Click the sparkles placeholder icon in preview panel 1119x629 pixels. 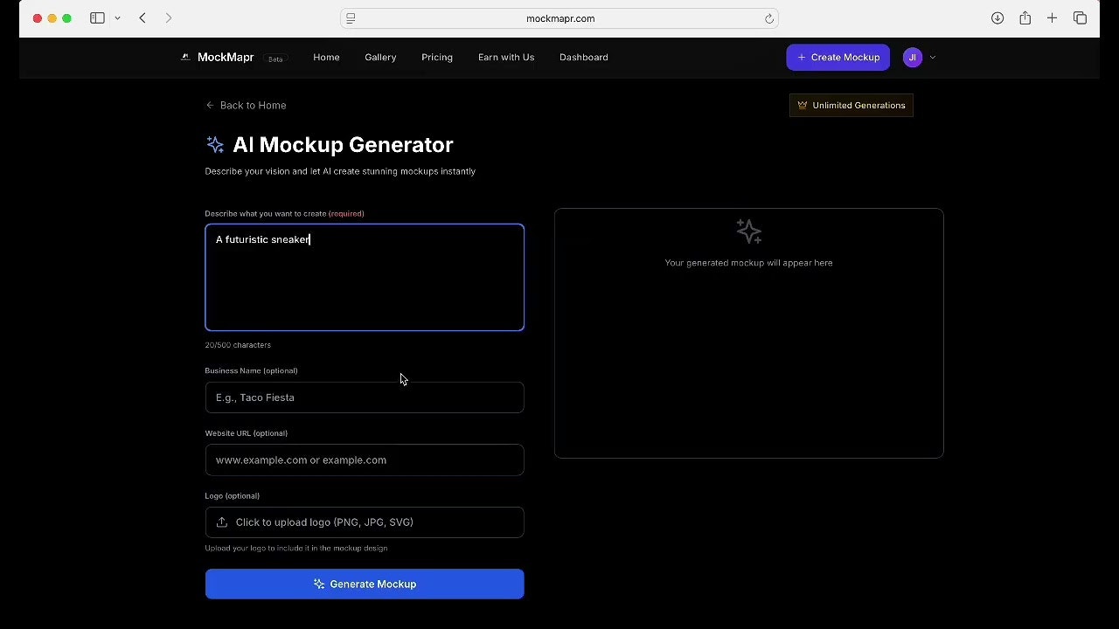pyautogui.click(x=748, y=231)
